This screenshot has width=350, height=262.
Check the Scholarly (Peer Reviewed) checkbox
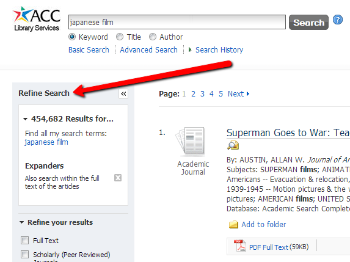pos(24,254)
